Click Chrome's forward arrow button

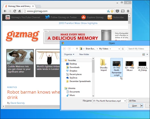point(10,11)
